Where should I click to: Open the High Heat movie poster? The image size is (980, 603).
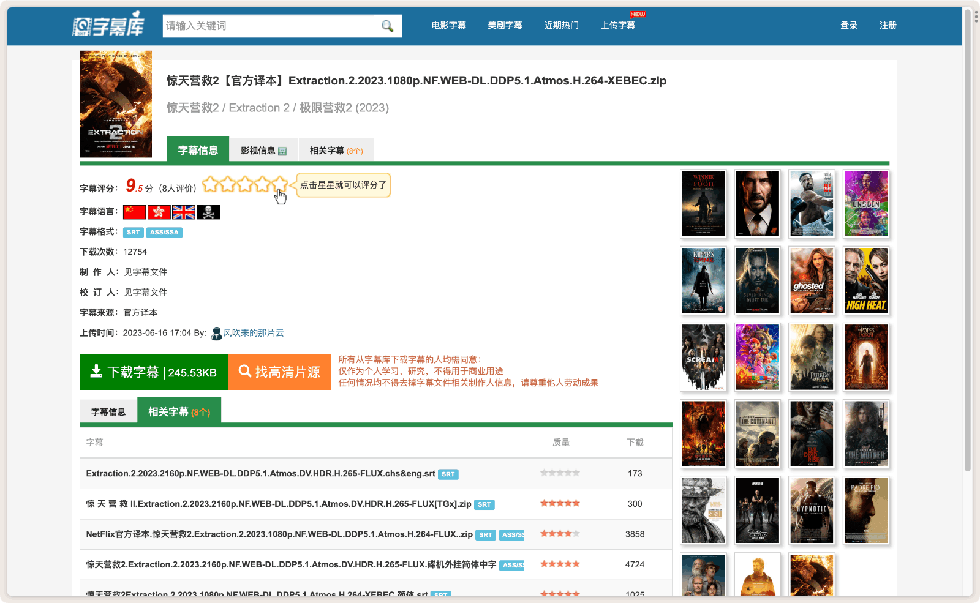click(866, 280)
